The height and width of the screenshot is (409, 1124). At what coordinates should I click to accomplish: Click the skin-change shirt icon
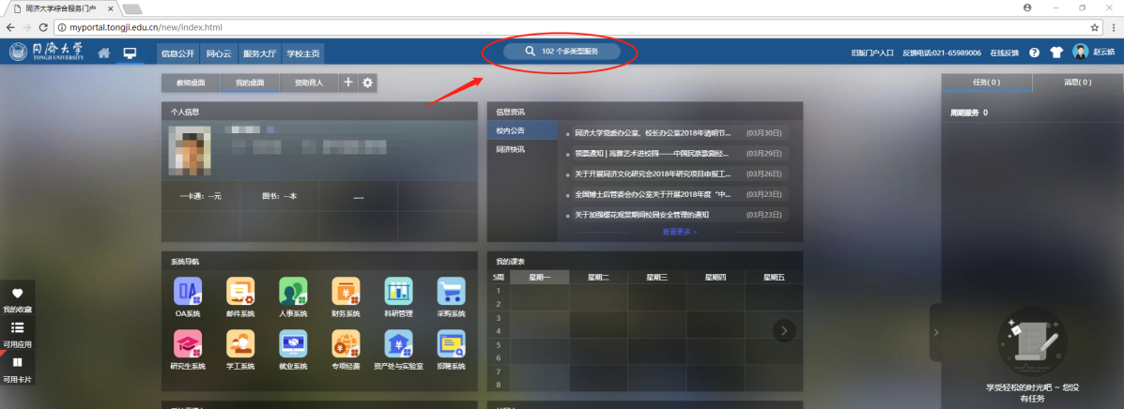pyautogui.click(x=1056, y=53)
